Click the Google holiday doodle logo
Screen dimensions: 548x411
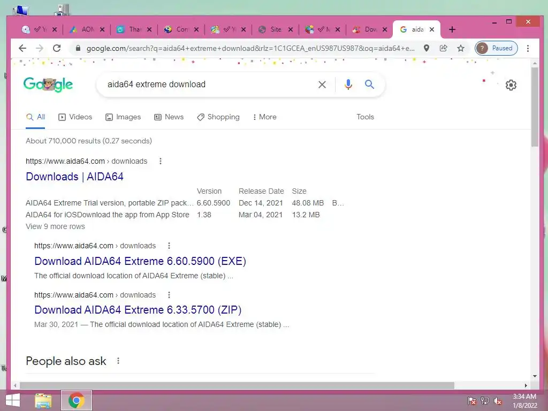(48, 84)
